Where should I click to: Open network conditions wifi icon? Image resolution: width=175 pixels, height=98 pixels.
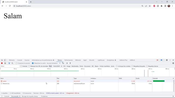click(63, 63)
